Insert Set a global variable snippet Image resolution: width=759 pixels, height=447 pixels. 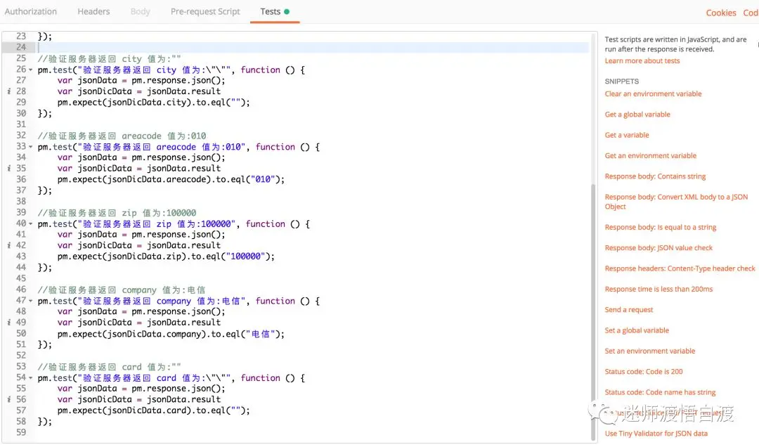[637, 330]
